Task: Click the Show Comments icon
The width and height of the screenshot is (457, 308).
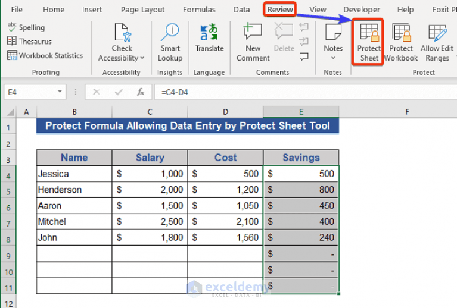Action: pyautogui.click(x=304, y=56)
